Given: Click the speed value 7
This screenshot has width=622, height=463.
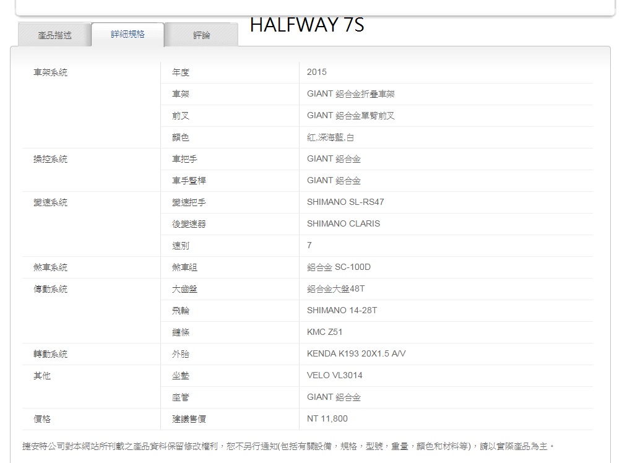Looking at the screenshot, I should [x=309, y=245].
